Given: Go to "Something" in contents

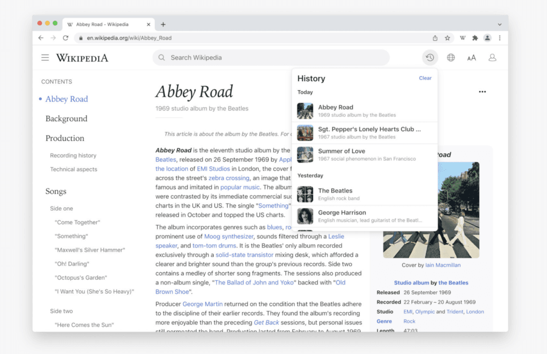Looking at the screenshot, I should [x=71, y=237].
